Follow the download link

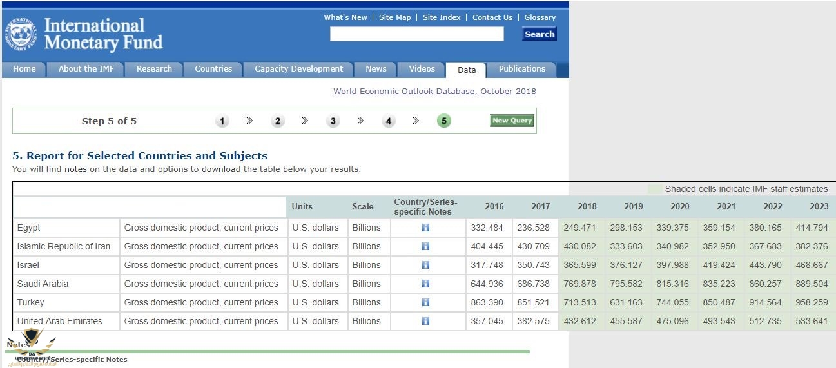(221, 169)
